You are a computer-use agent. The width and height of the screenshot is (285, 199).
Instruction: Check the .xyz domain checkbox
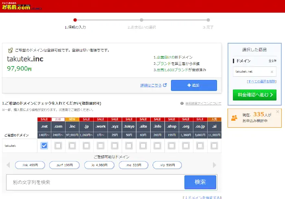click(x=115, y=146)
